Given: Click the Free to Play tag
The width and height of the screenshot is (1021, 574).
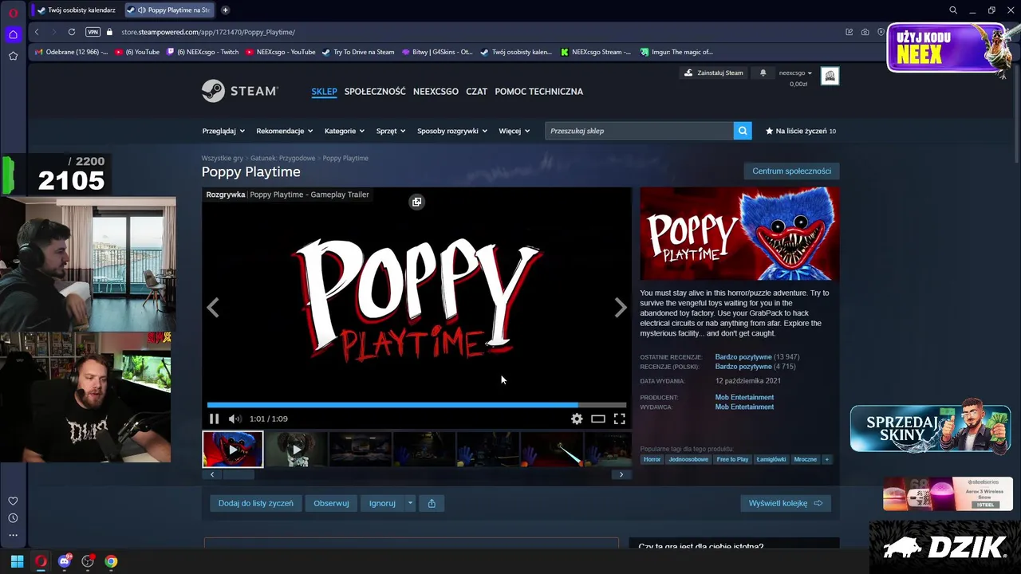Looking at the screenshot, I should click(x=732, y=459).
